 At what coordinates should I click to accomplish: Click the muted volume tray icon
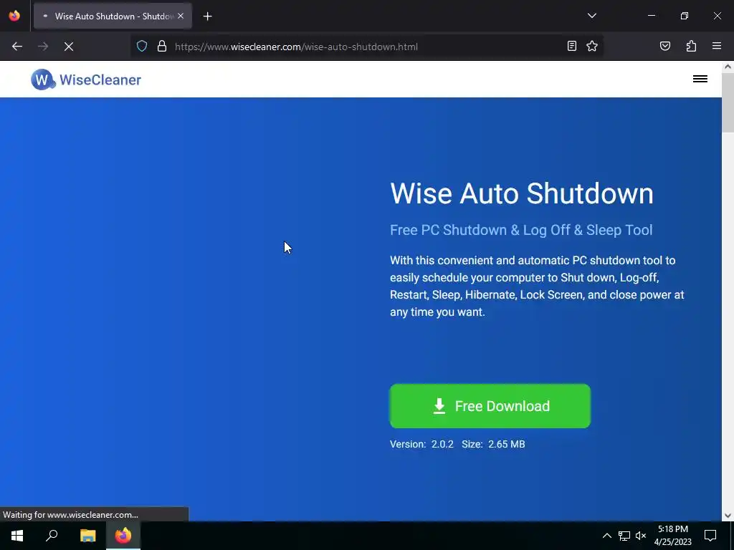(x=641, y=536)
